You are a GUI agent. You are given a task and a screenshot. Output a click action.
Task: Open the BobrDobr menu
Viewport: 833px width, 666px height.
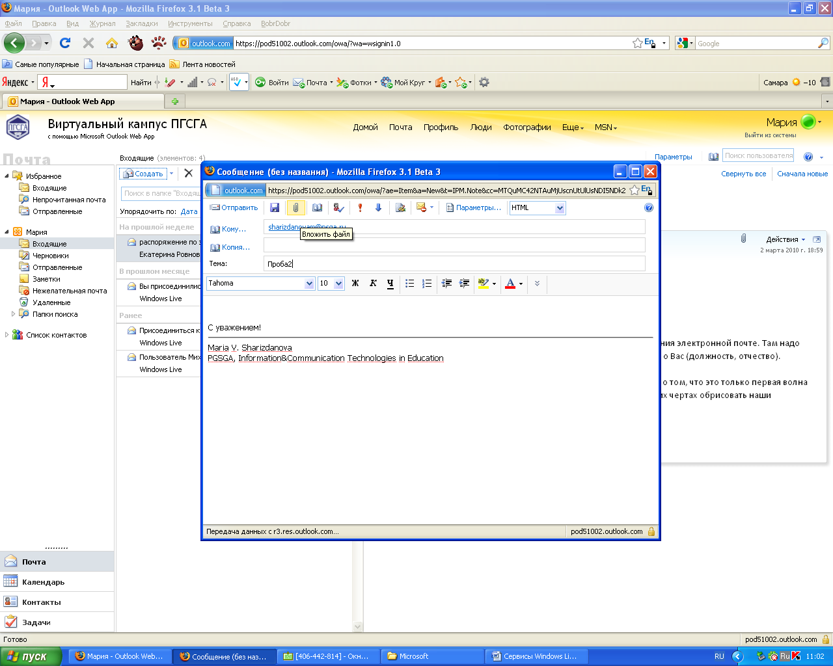(x=275, y=23)
